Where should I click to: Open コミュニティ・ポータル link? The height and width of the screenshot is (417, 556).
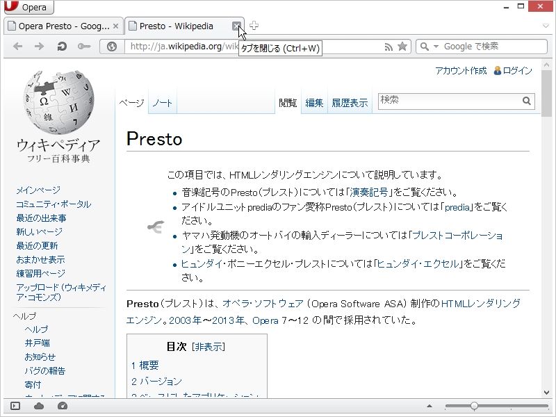pos(54,204)
